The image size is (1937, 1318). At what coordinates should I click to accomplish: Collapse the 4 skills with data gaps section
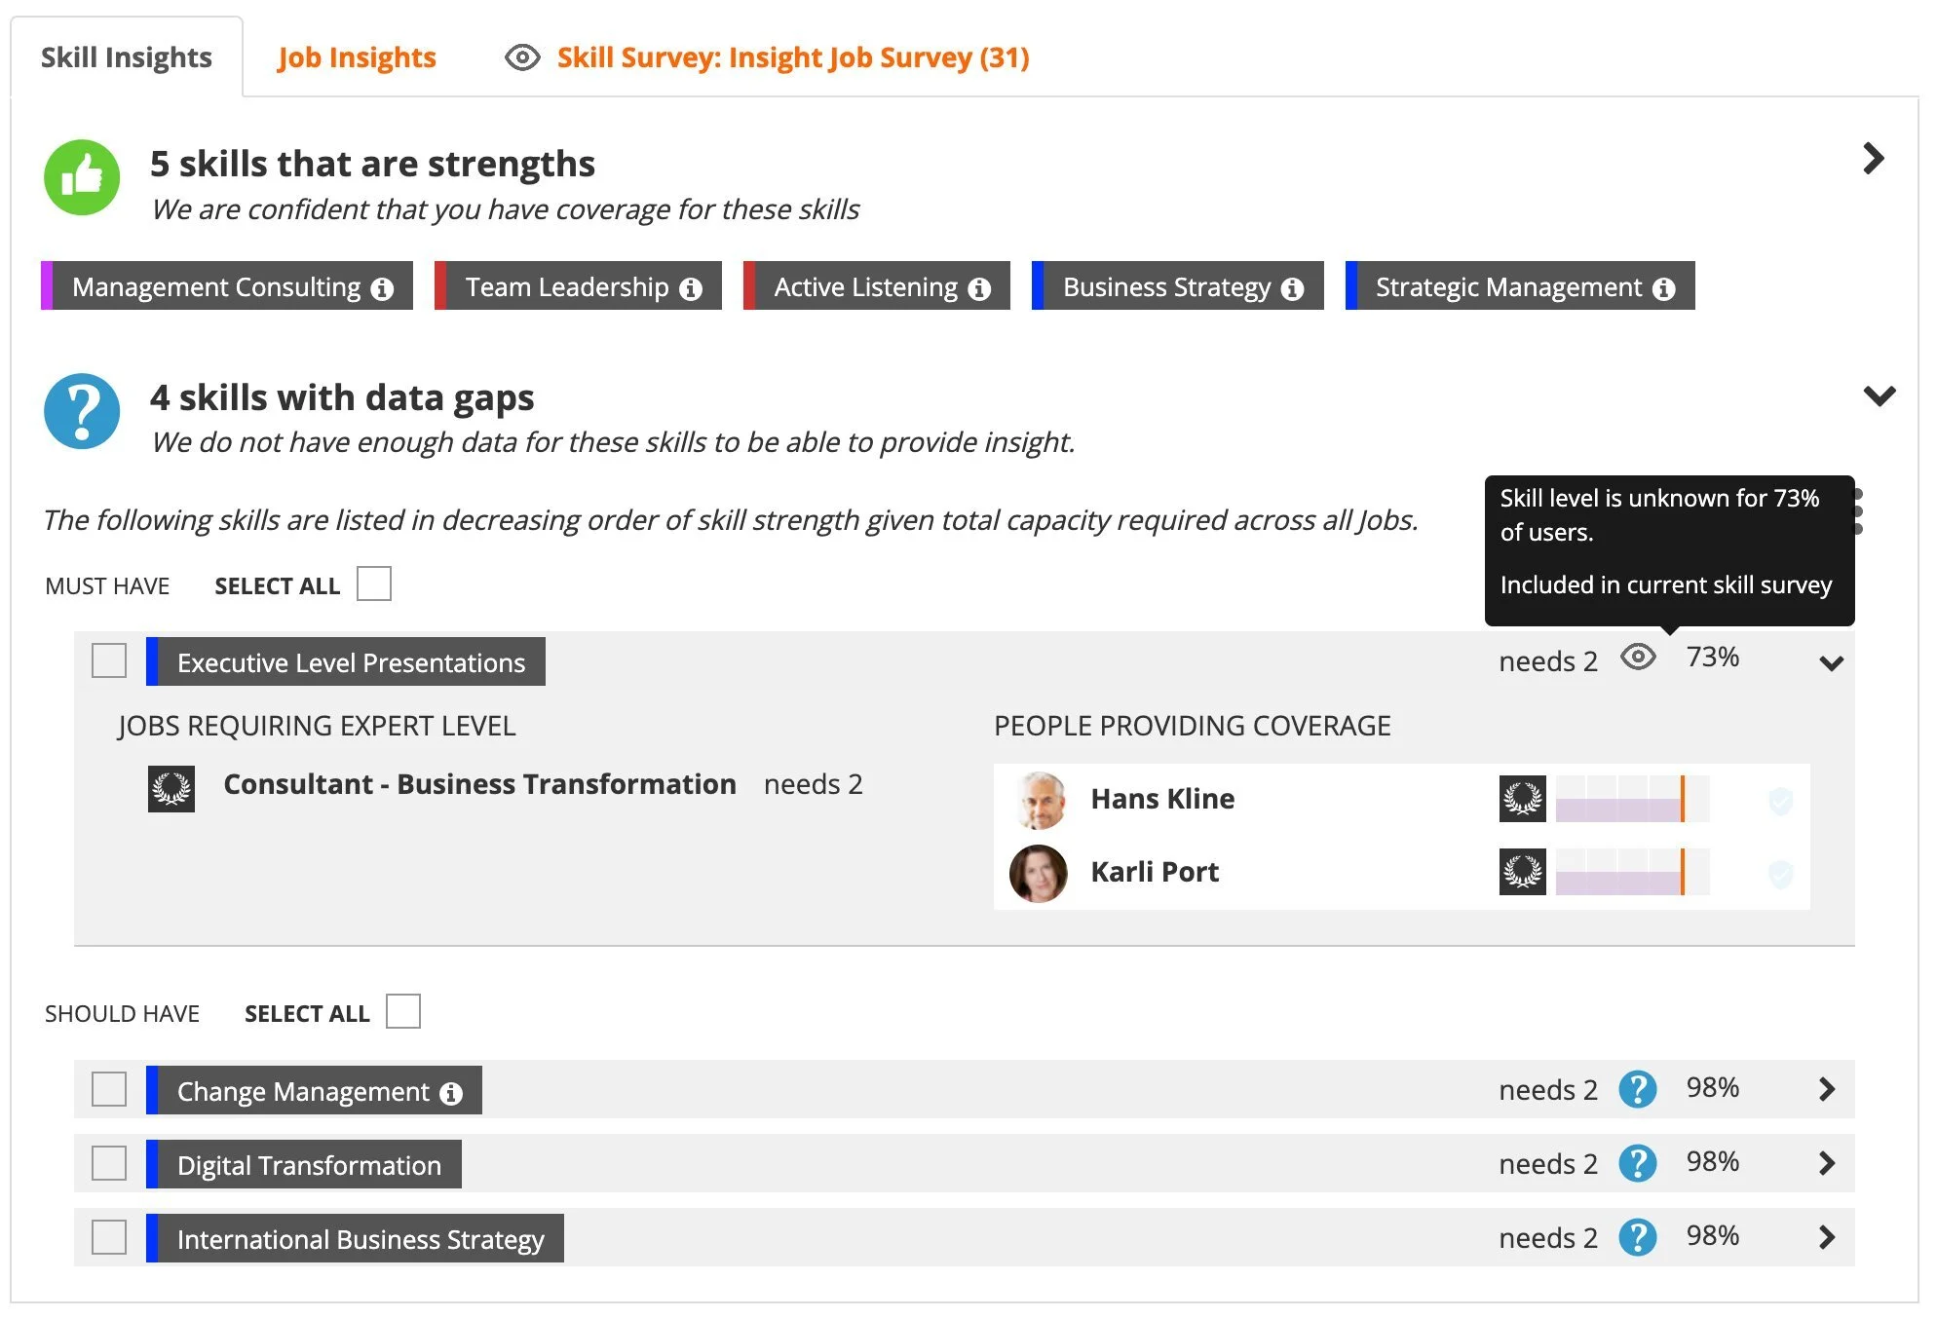pyautogui.click(x=1879, y=395)
